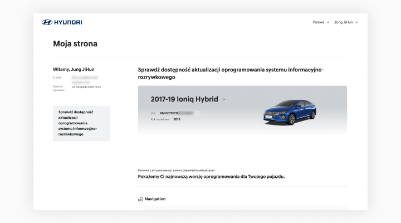401x223 pixels.
Task: Click the Hyundai H emblem logo
Action: point(47,22)
